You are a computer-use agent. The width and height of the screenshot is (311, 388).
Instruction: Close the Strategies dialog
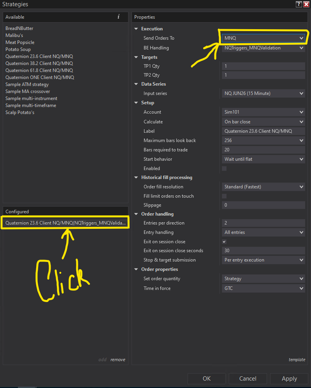coord(306,4)
